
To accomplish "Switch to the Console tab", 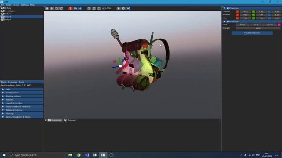I will click(x=70, y=120).
